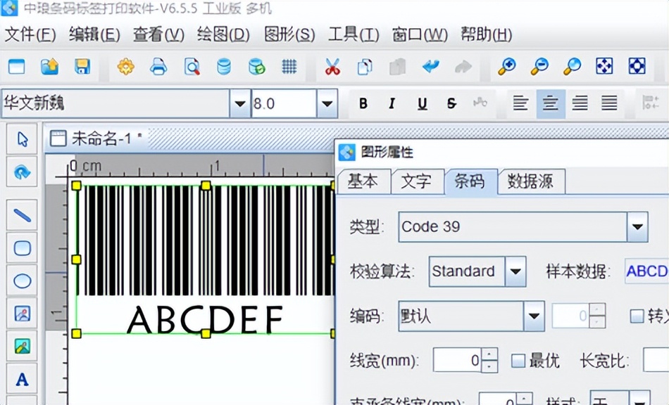This screenshot has height=405, width=669.
Task: Open the 文件(F) menu
Action: 30,35
